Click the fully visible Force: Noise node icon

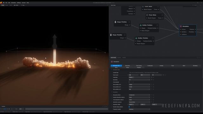point(147,15)
